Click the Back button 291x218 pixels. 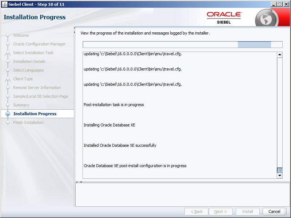click(196, 211)
